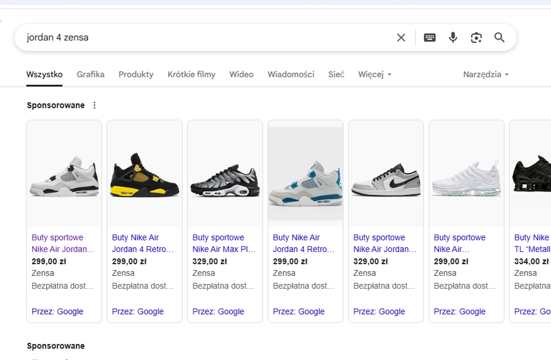Open 'Buty Nike TL Metall' link priced 334,00 zł

click(x=532, y=244)
